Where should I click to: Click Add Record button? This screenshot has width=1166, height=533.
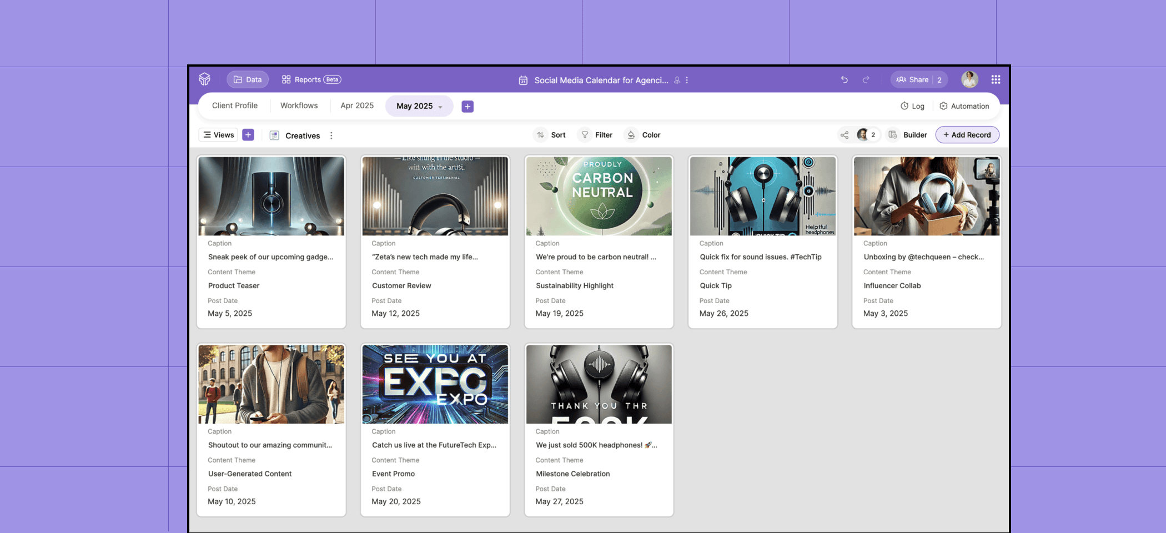(x=967, y=135)
